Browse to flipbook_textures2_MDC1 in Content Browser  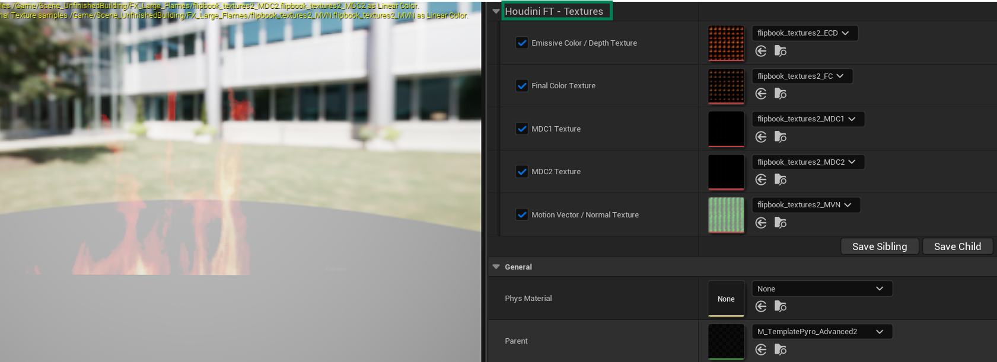pyautogui.click(x=781, y=137)
